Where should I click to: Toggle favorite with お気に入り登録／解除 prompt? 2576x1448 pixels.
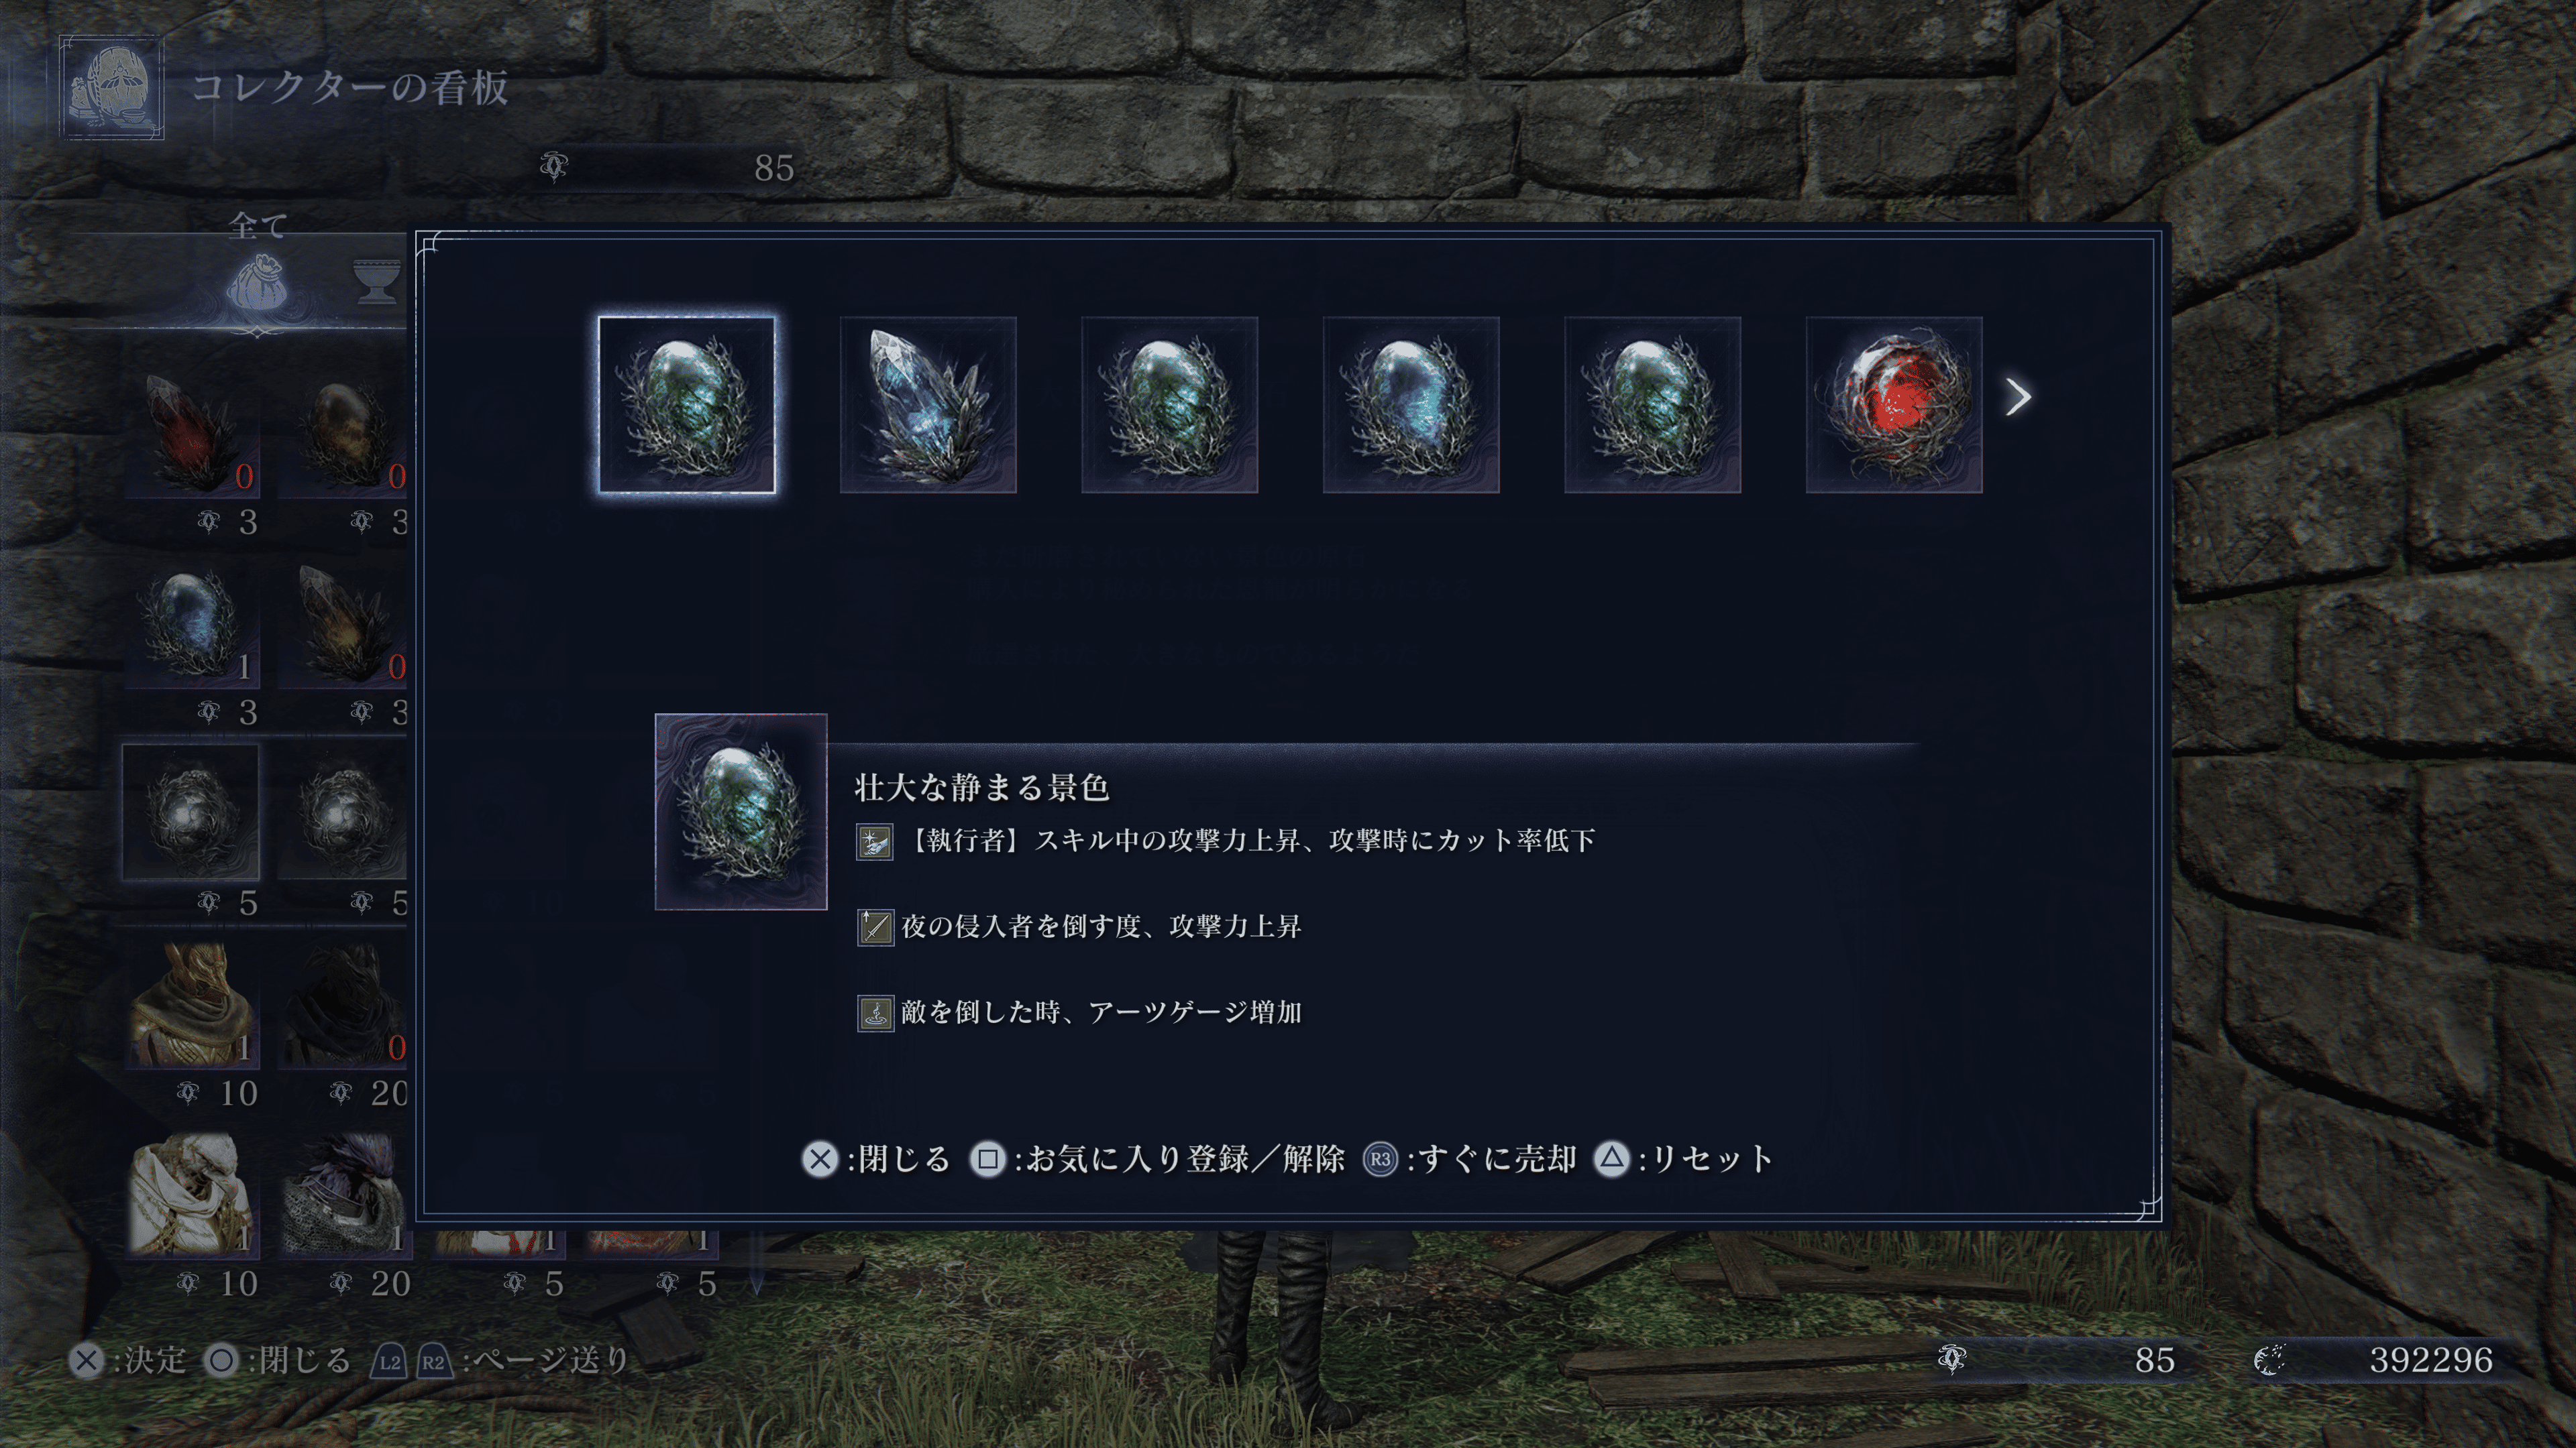pos(1157,1159)
